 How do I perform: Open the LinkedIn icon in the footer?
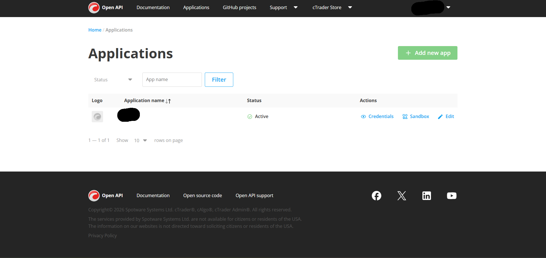426,196
